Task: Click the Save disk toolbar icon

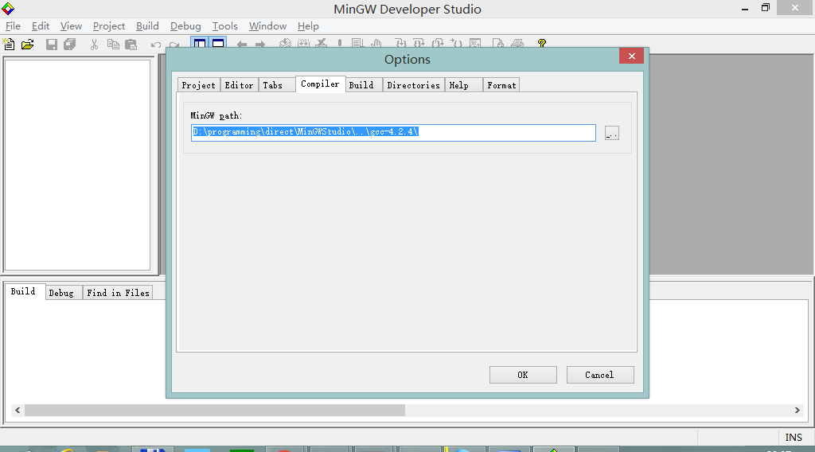Action: point(52,45)
